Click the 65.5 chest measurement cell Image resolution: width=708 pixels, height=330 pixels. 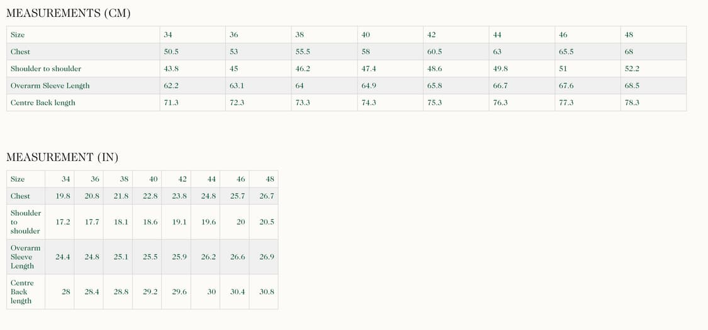click(566, 52)
